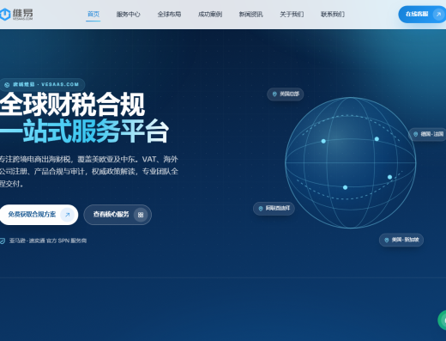Select 新闻资讯 in the top nav
446x341 pixels.
pos(250,14)
